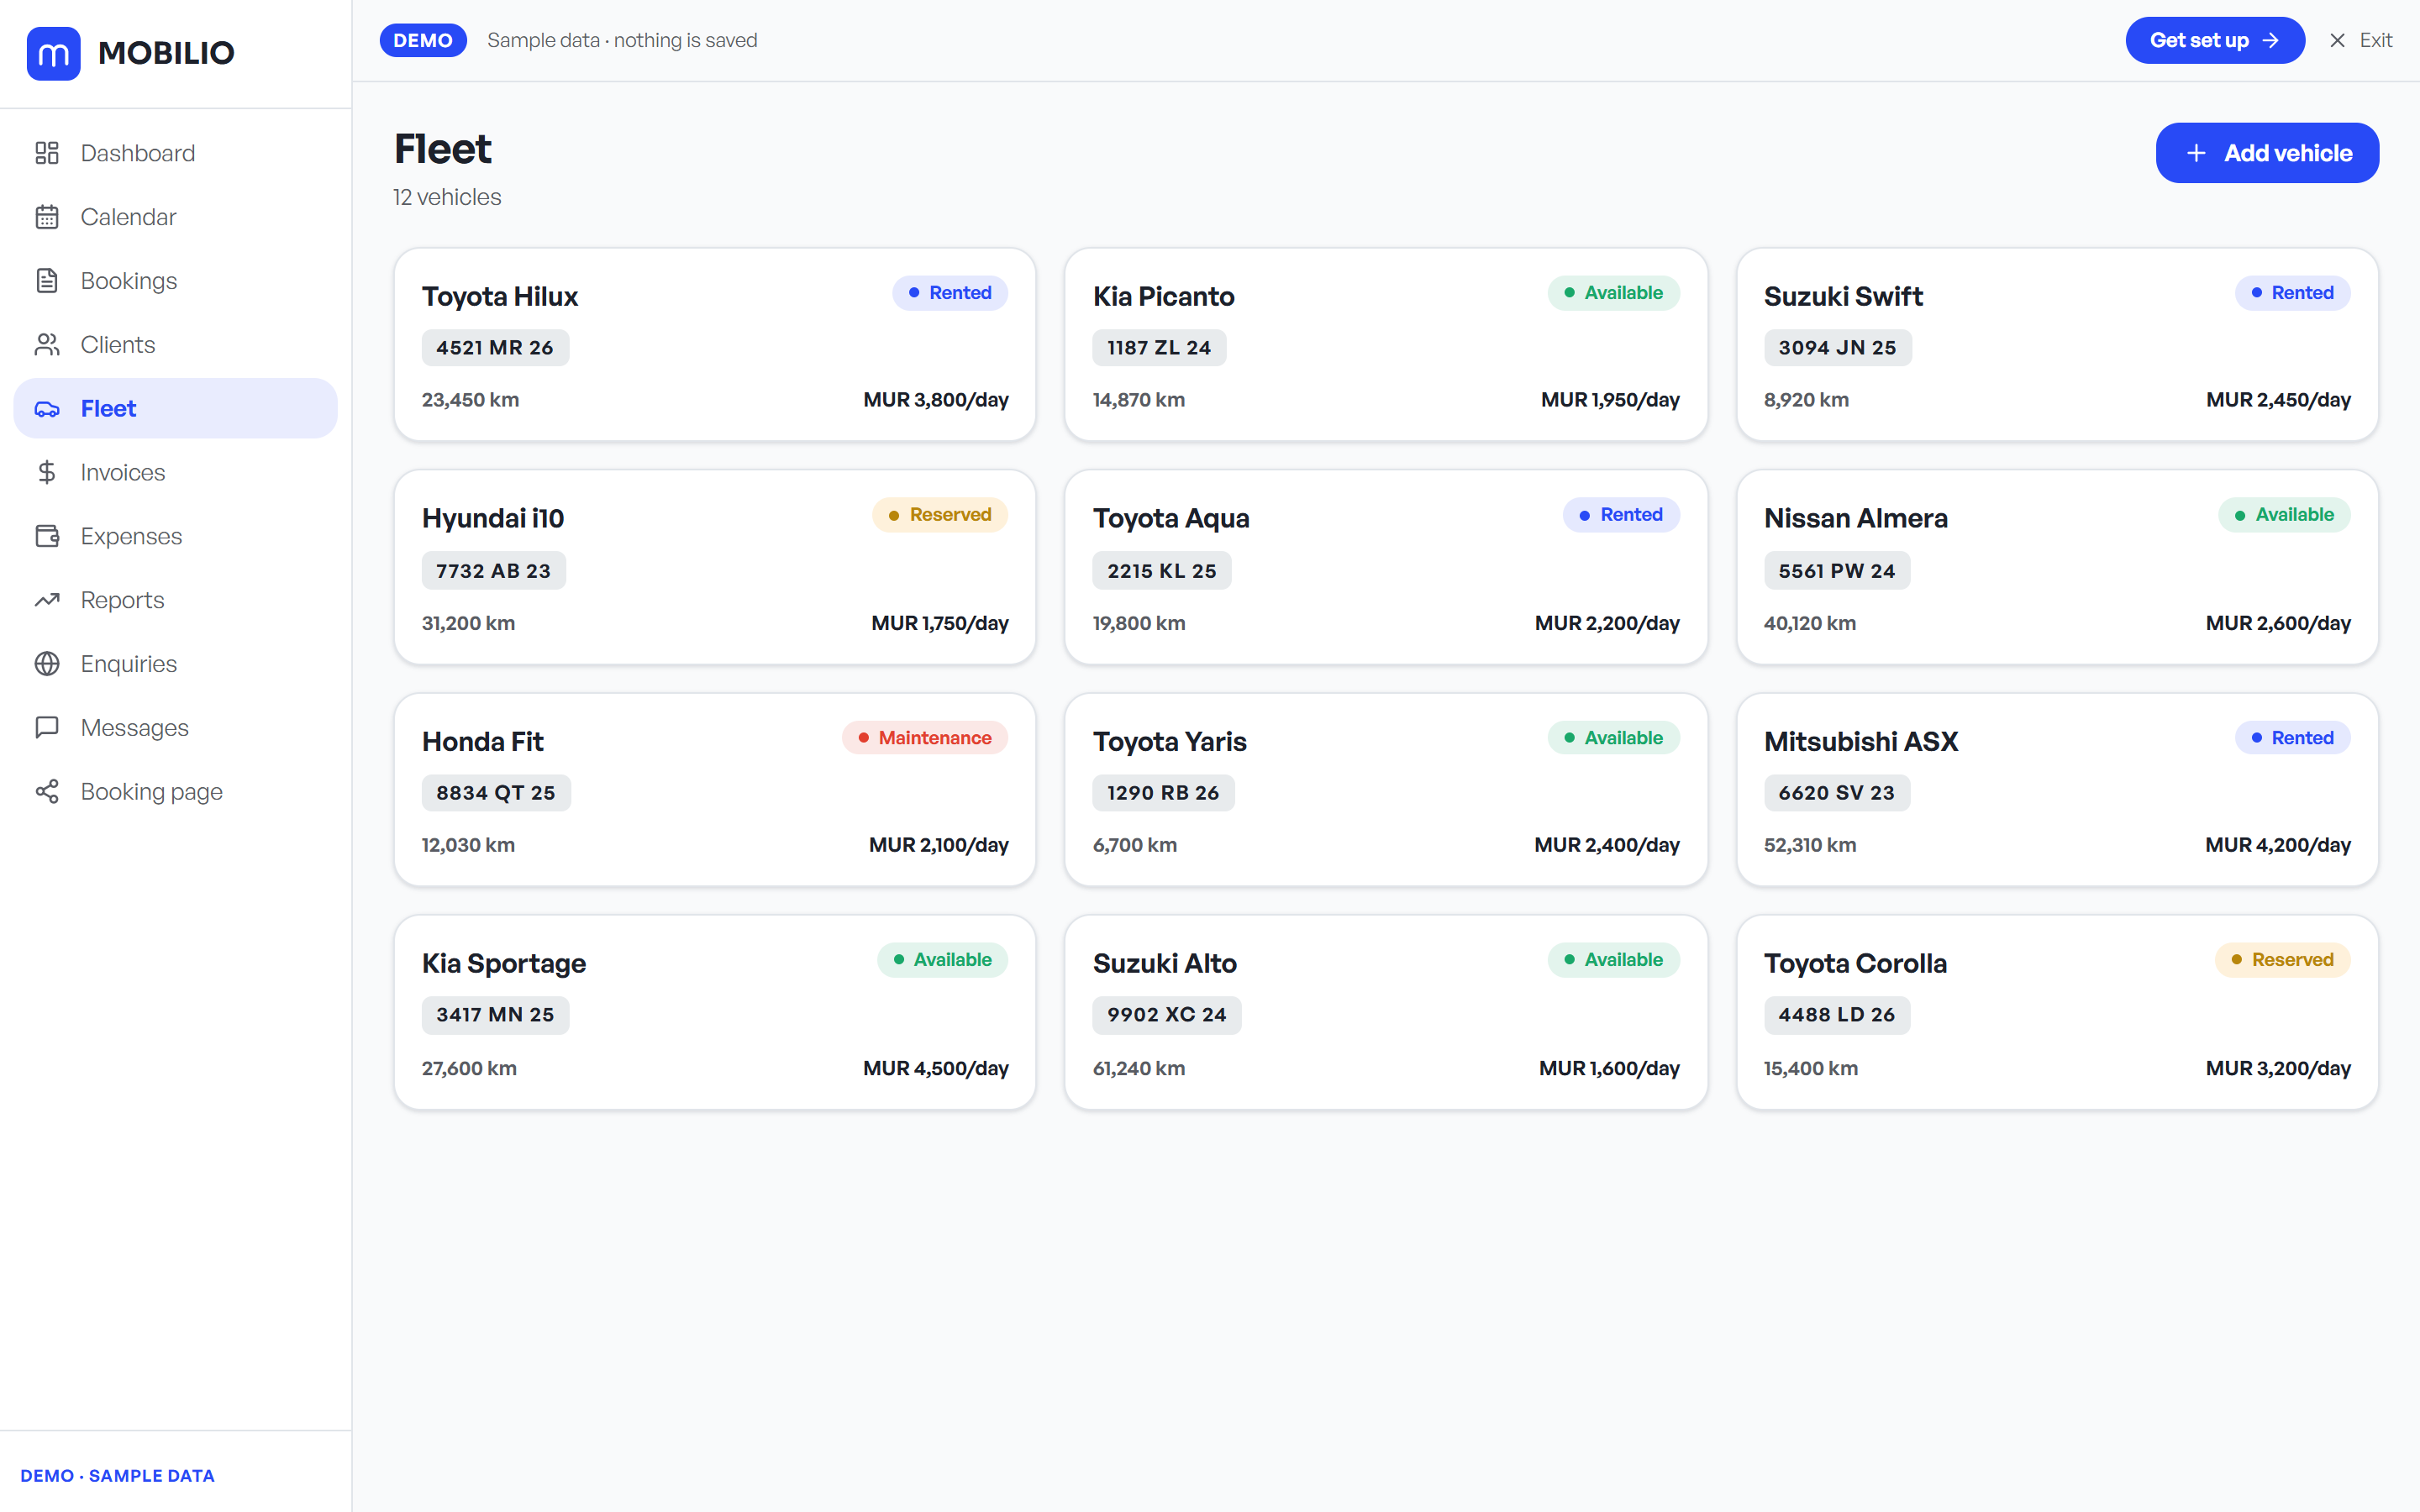This screenshot has width=2420, height=1512.
Task: Open the Toyota Hilux vehicle card
Action: click(715, 345)
